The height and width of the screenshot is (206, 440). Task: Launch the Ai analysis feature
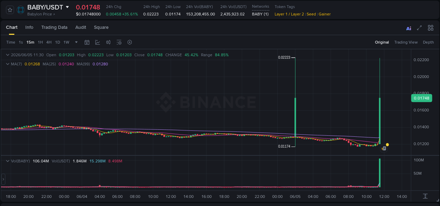point(409,28)
